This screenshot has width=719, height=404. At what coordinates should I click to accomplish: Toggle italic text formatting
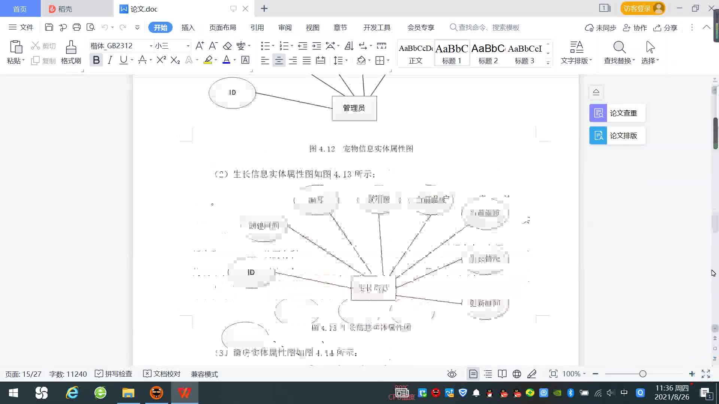(x=110, y=60)
